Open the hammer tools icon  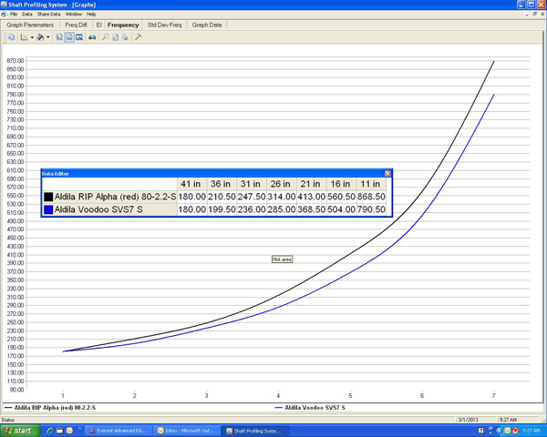click(x=139, y=37)
